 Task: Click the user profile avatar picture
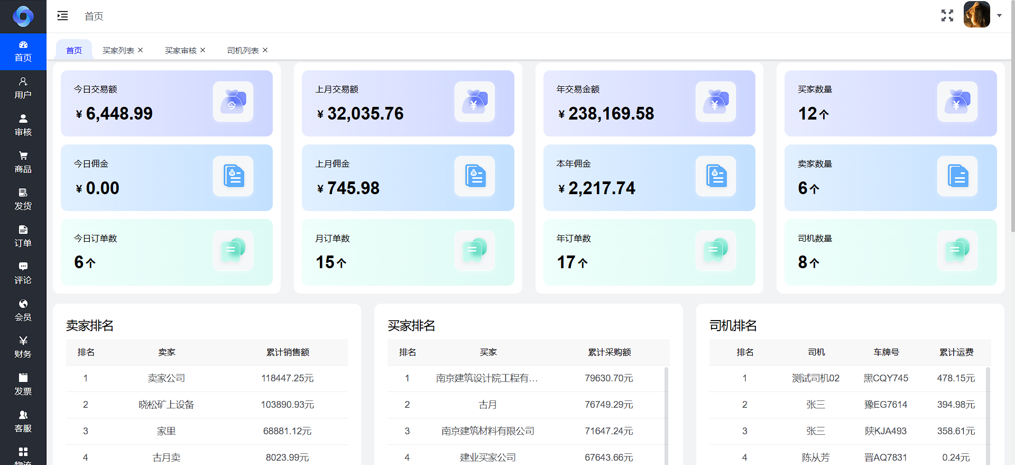pos(976,15)
